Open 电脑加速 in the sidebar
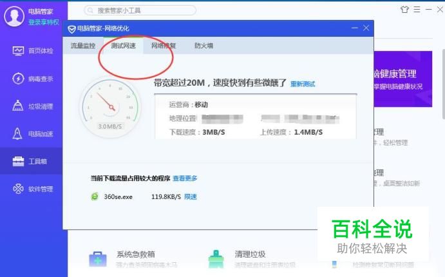The image size is (445, 277). [33, 134]
